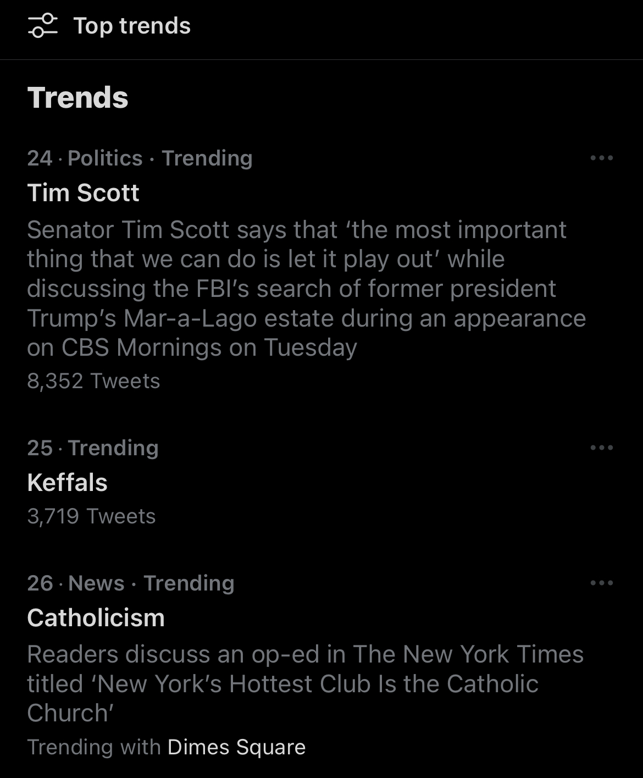Open the Keffals trending topic
The image size is (643, 778).
[67, 483]
